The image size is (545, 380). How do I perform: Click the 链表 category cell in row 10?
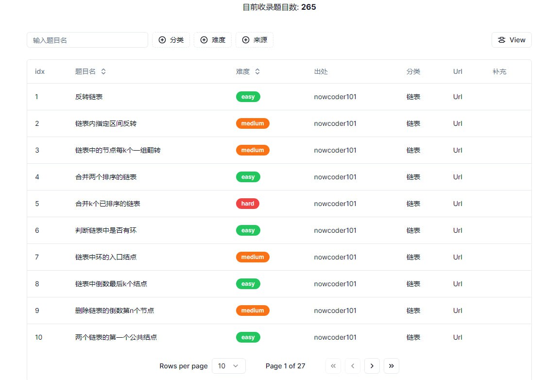point(413,337)
